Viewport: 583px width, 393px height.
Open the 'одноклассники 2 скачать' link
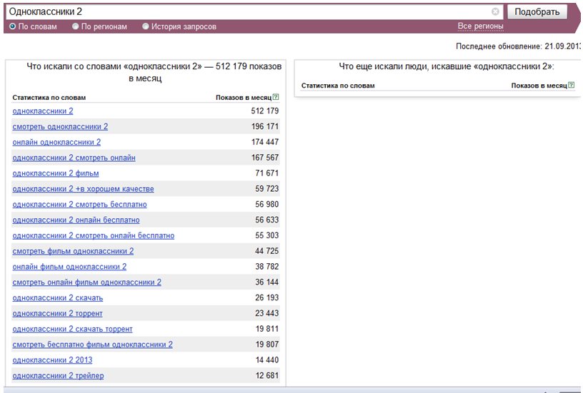(58, 298)
